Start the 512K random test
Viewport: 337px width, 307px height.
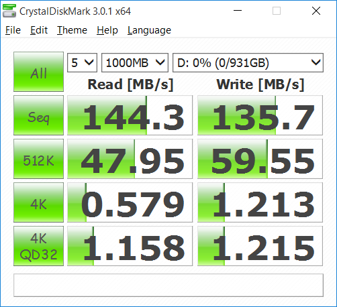pyautogui.click(x=38, y=159)
